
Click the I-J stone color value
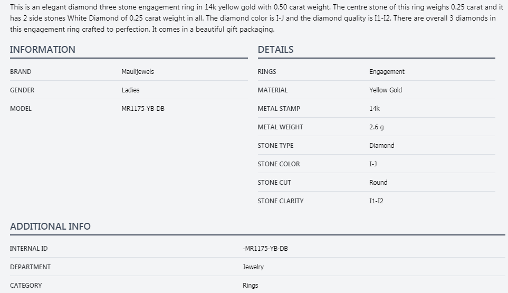click(373, 164)
